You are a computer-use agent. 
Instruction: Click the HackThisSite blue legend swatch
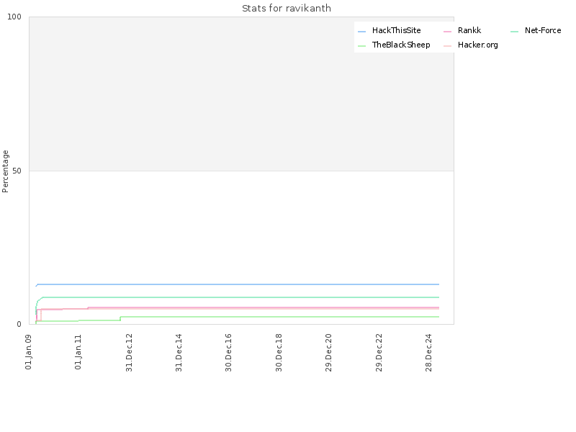(362, 32)
